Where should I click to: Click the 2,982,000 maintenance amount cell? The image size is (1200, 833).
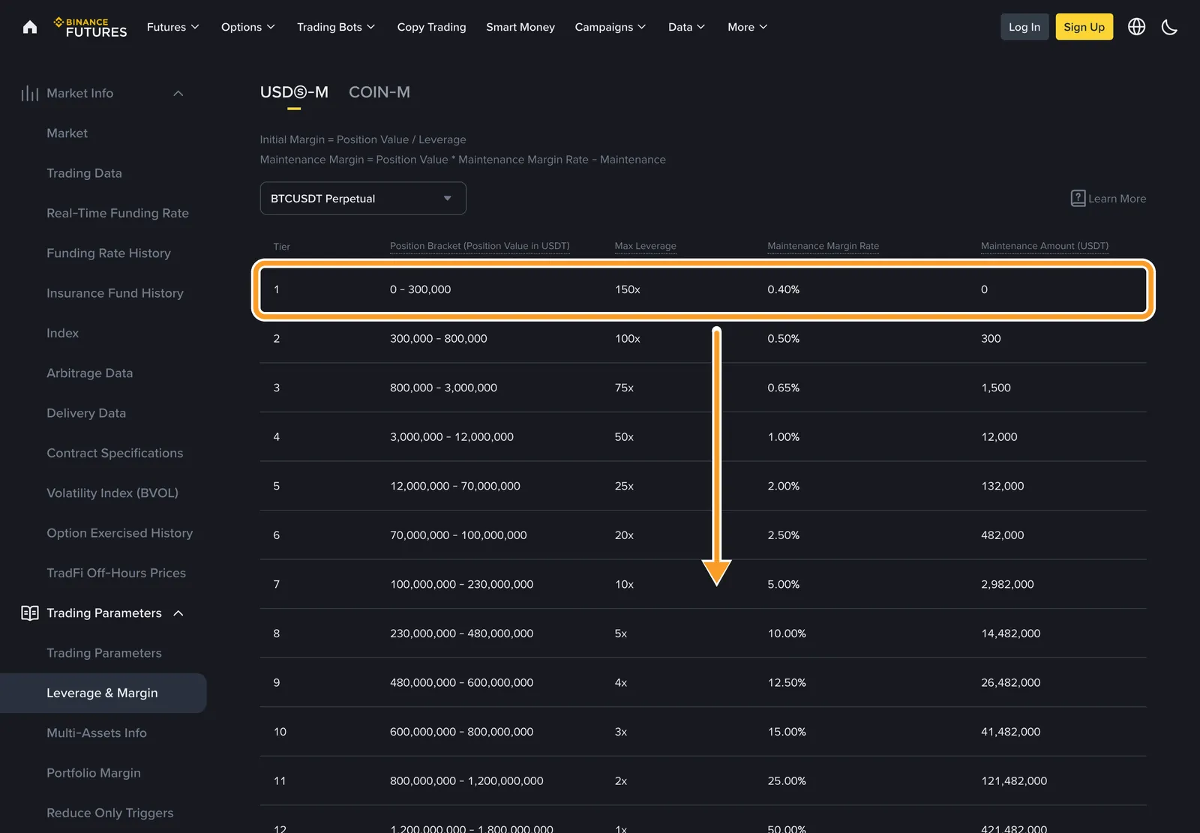(1007, 584)
